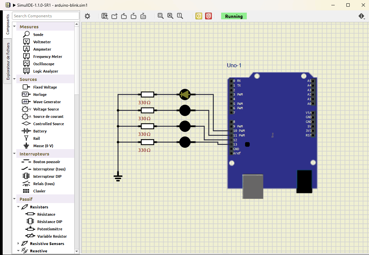Viewport: 369px width, 255px height.
Task: Select the lit LED on the top row
Action: point(185,95)
